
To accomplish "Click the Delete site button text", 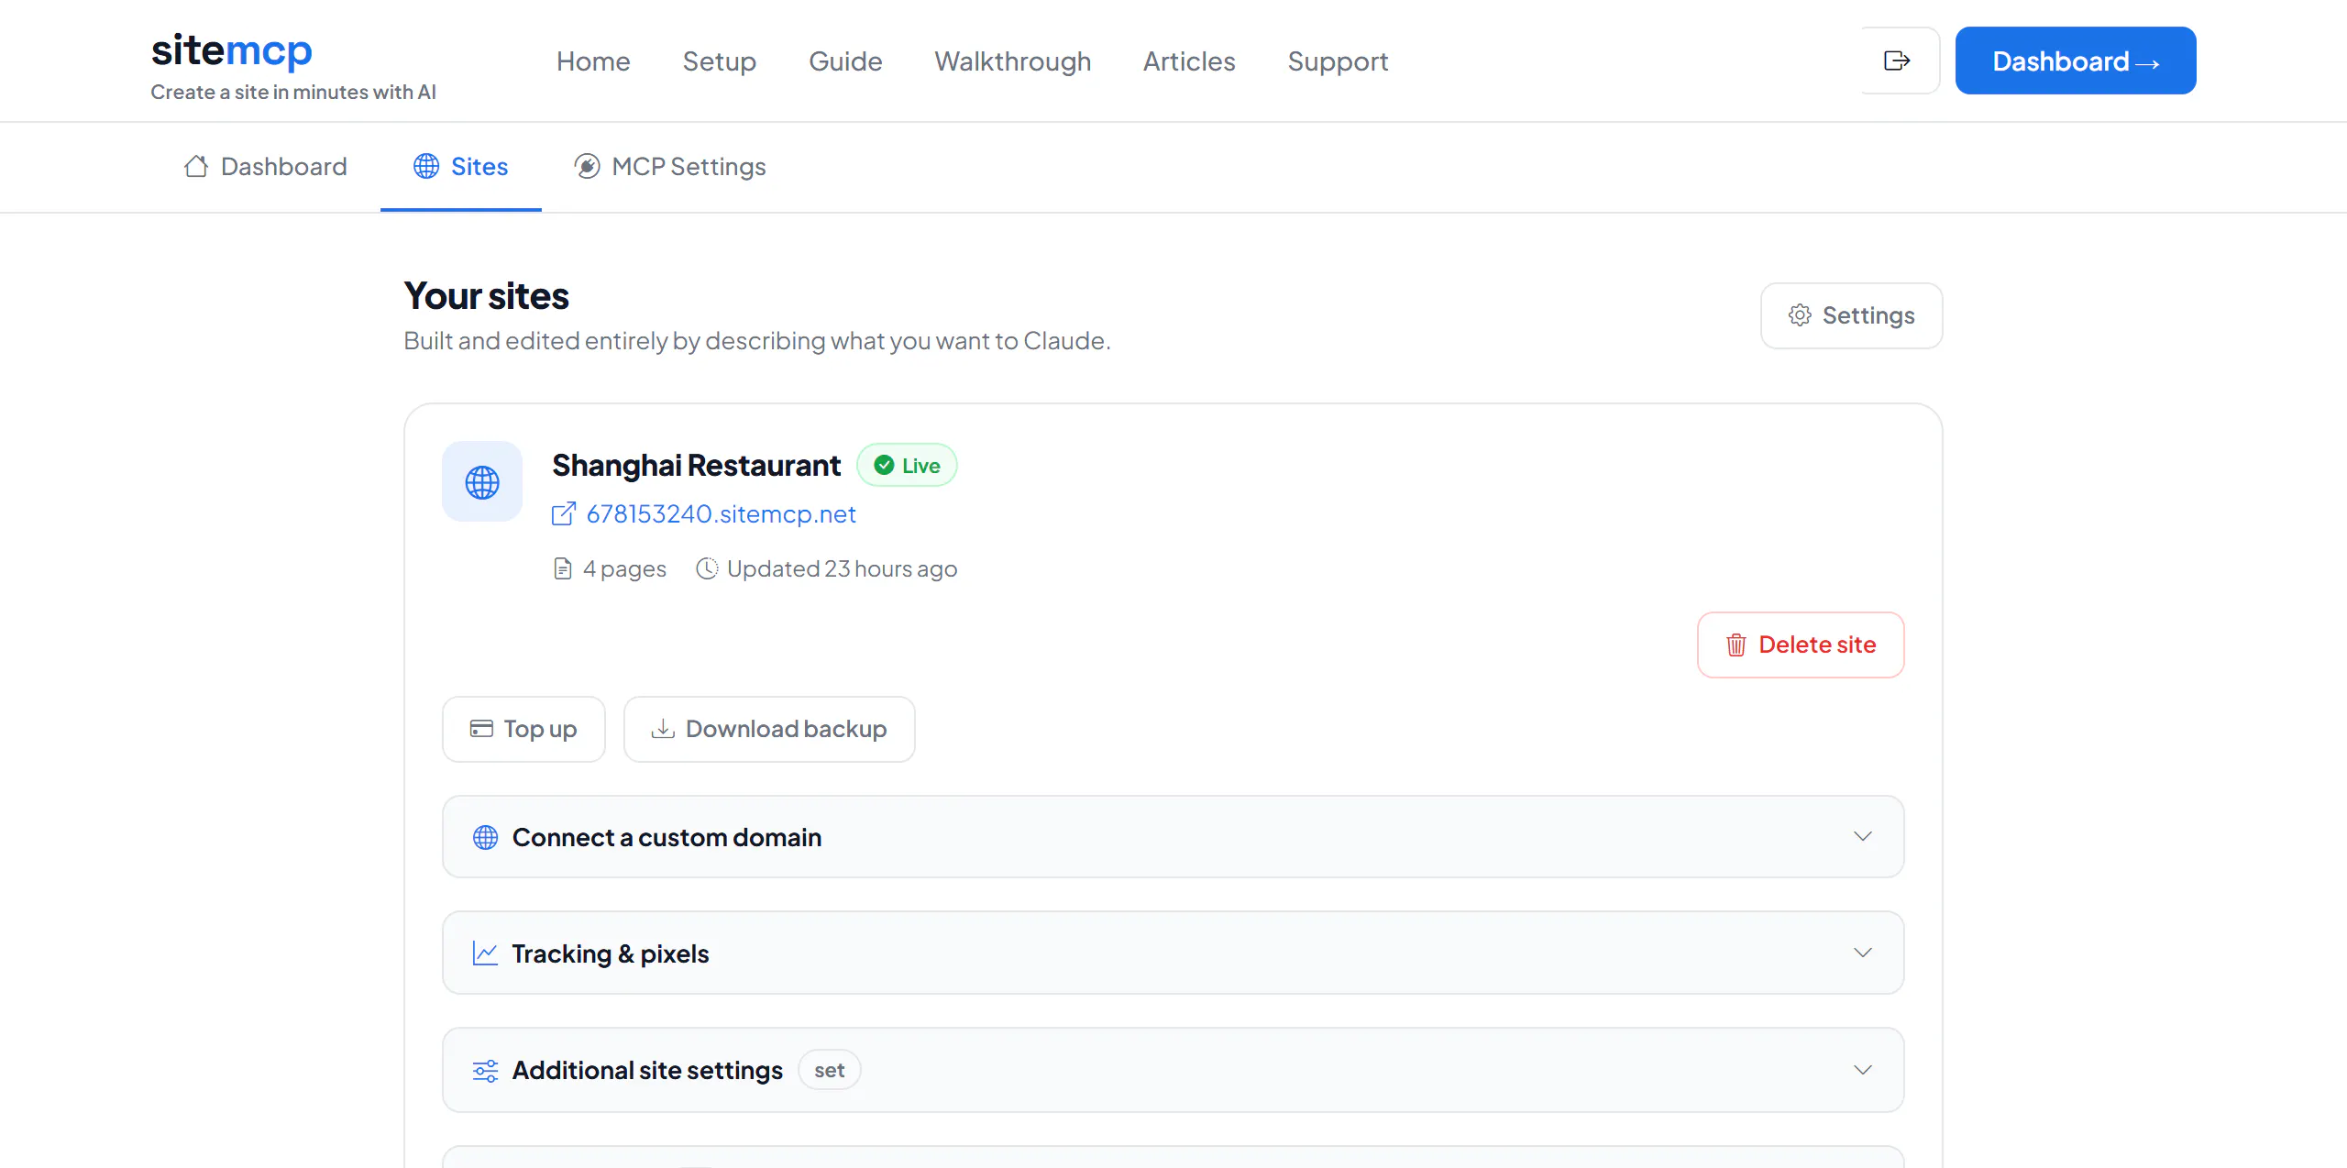I will [x=1817, y=645].
